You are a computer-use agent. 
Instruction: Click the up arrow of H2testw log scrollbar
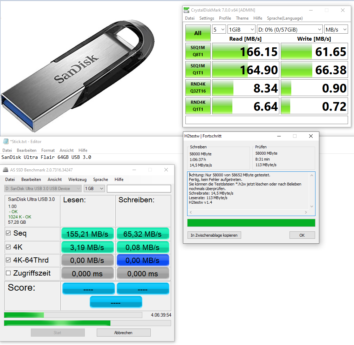point(312,175)
